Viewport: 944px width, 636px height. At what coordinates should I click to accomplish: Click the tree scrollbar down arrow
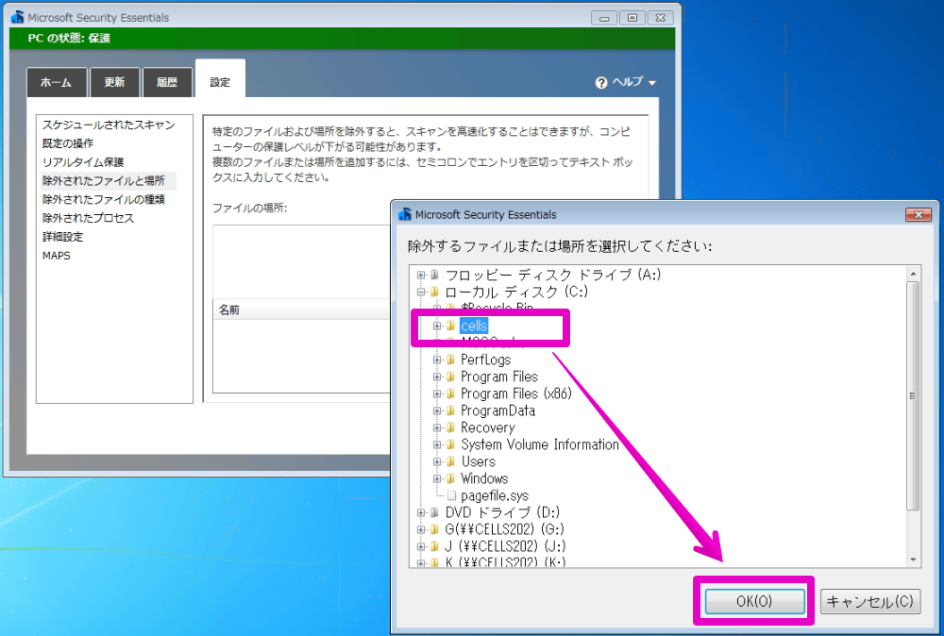(913, 560)
